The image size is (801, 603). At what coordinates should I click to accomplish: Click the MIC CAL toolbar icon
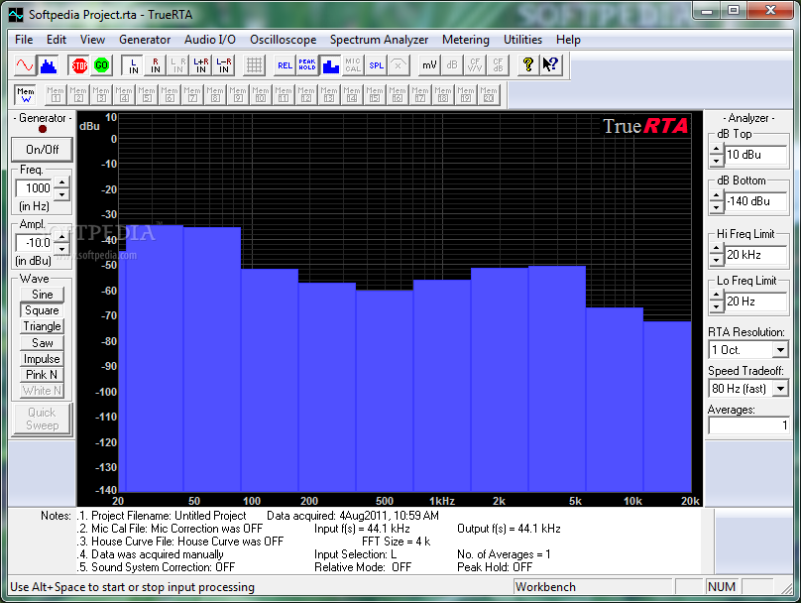coord(353,64)
